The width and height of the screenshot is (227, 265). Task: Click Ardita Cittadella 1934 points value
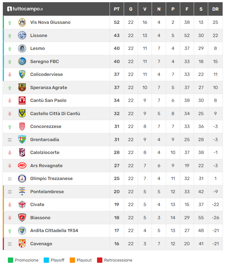click(116, 231)
